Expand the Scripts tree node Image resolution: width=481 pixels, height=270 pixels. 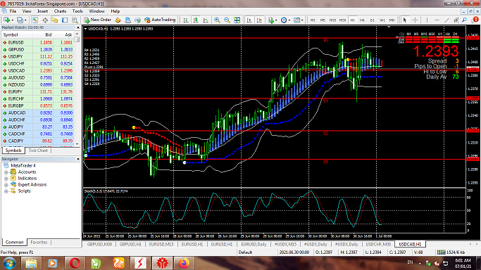(6, 191)
